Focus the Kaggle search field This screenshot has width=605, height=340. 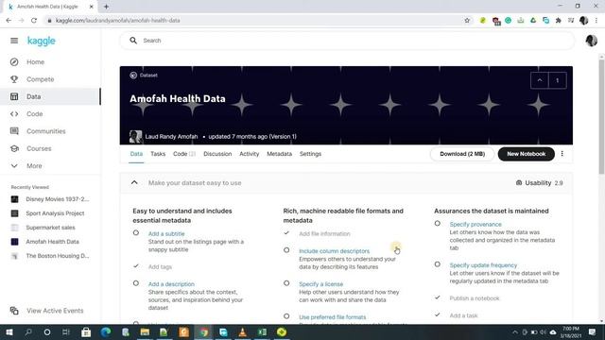[347, 41]
